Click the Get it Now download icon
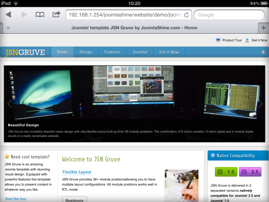Screen dimensions: 269x202 [247, 40]
